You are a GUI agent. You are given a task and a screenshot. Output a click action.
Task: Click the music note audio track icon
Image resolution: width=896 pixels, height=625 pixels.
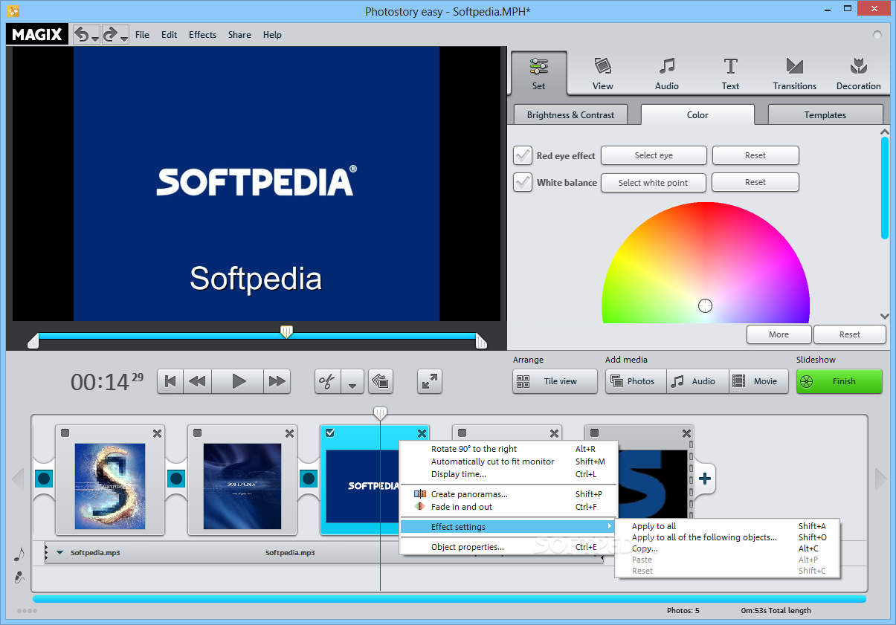pyautogui.click(x=19, y=554)
